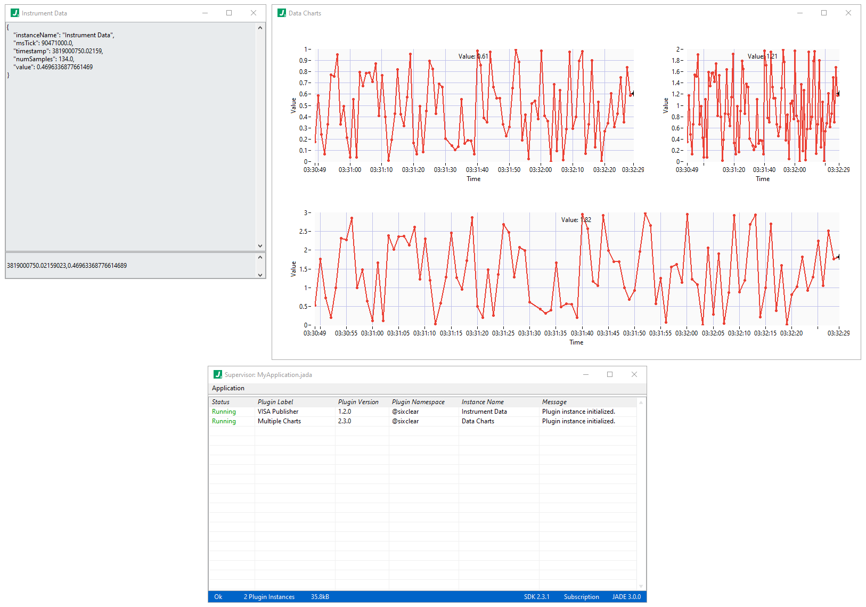Click the JADE 3.0.0 version label
The width and height of the screenshot is (866, 607).
(x=626, y=596)
